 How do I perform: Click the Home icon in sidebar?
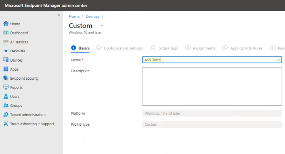tap(6, 24)
